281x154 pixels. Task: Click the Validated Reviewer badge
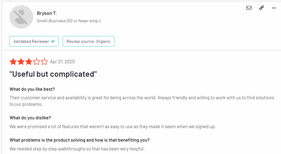(34, 41)
